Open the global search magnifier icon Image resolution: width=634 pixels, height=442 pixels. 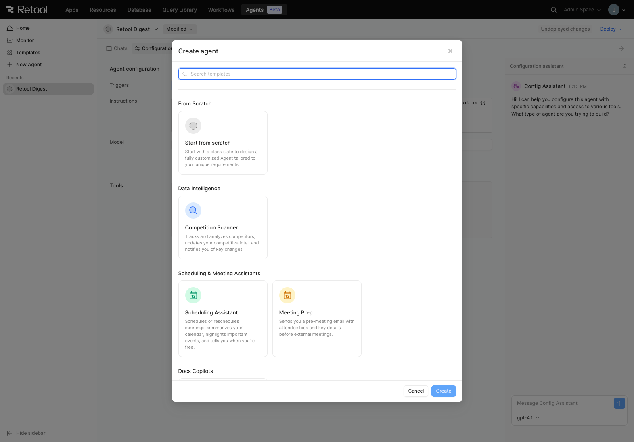[x=554, y=10]
